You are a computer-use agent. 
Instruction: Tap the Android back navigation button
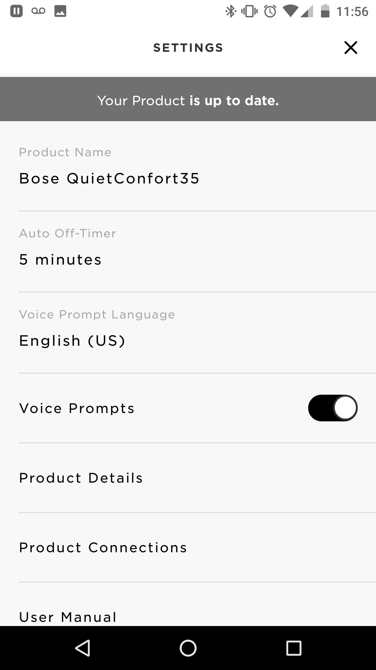pos(83,648)
